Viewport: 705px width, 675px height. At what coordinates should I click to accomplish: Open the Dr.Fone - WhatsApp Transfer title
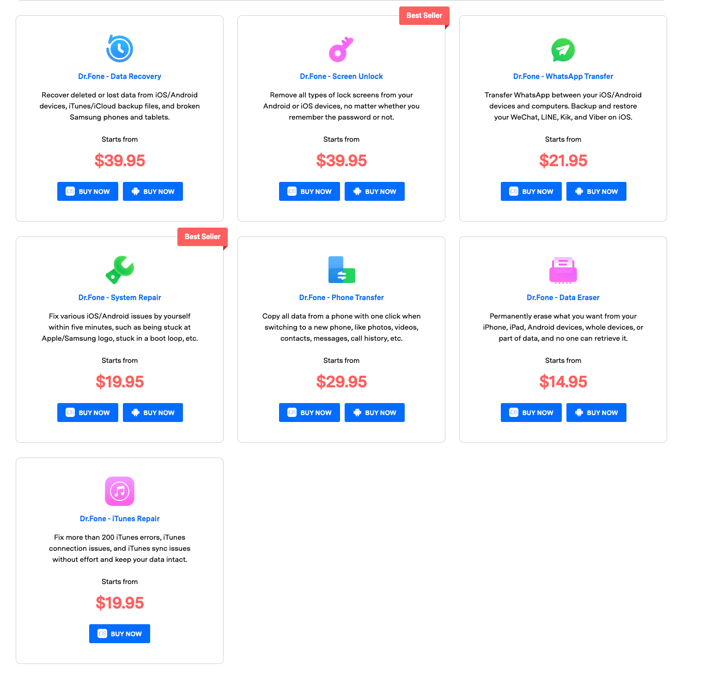[x=563, y=77]
